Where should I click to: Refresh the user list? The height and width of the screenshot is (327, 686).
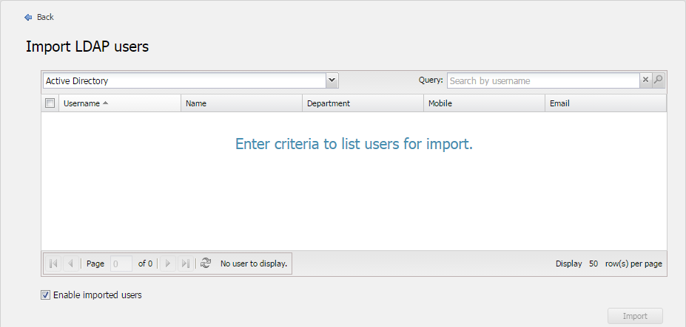pyautogui.click(x=206, y=263)
